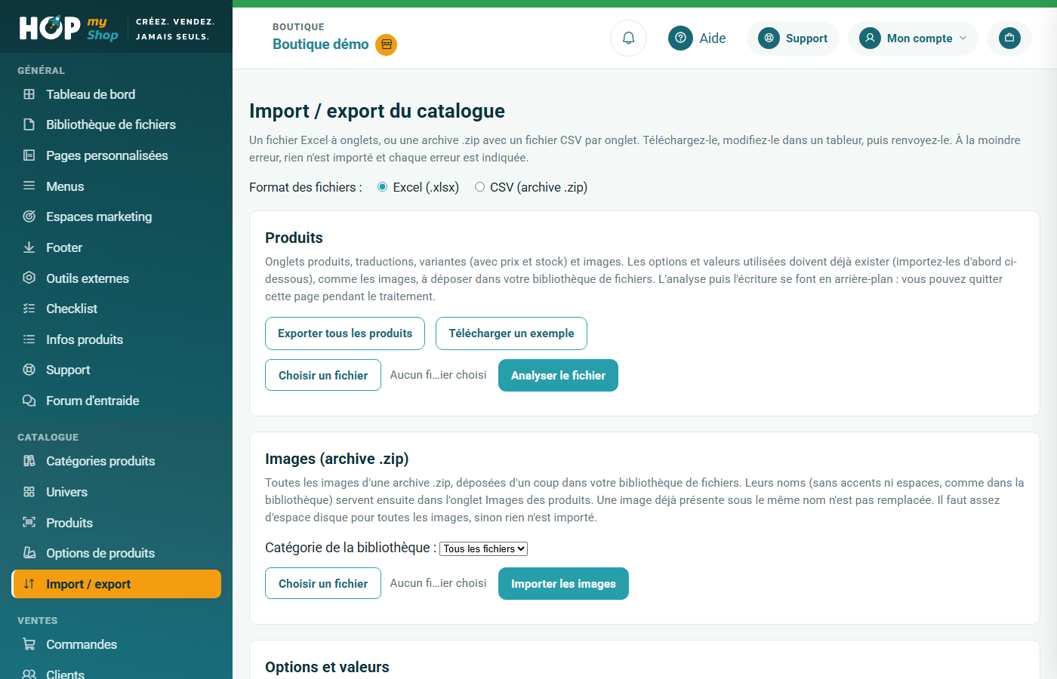Navigate to Options de produits
The width and height of the screenshot is (1057, 679).
point(116,553)
